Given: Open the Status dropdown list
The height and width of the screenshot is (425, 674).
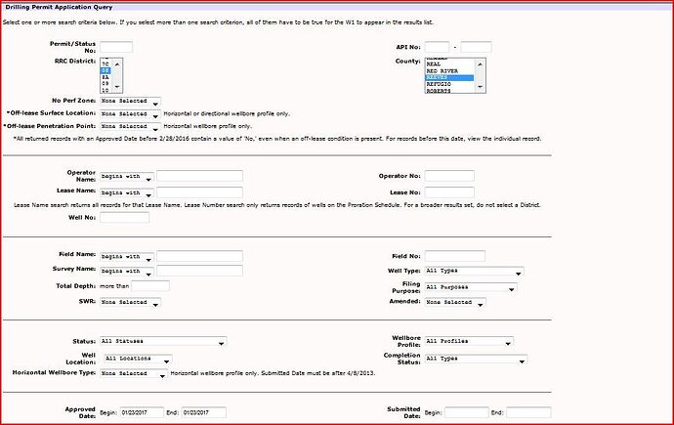Looking at the screenshot, I should click(x=163, y=341).
